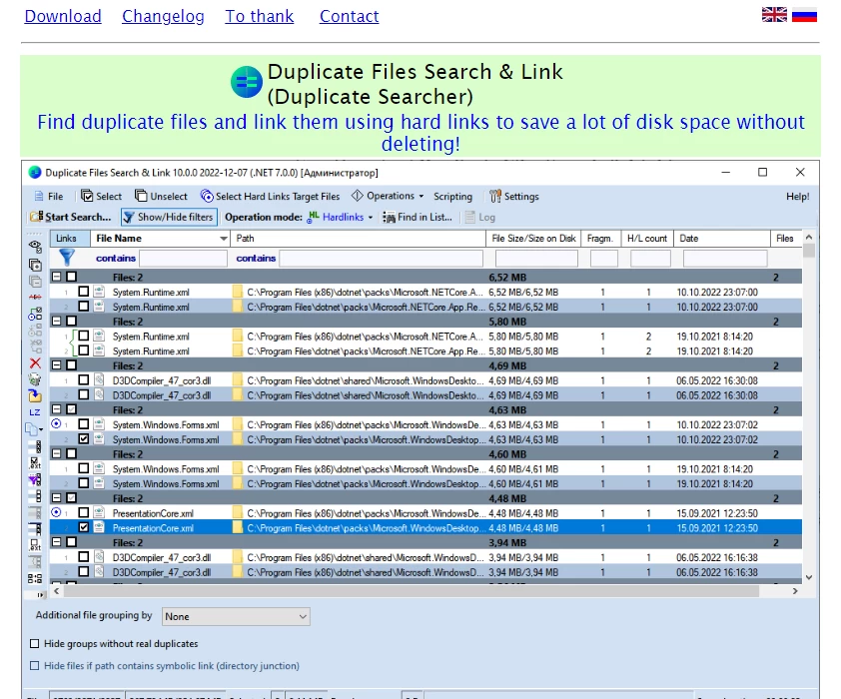
Task: Open Additional file grouping by dropdown
Action: pyautogui.click(x=236, y=616)
